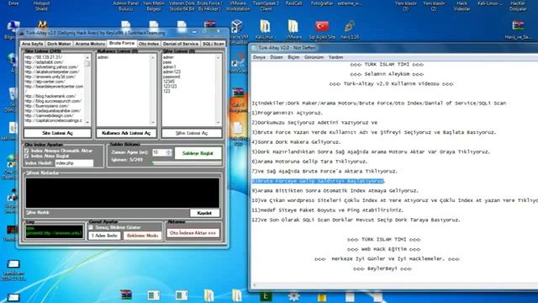Click the highlighted step 8 line in Notepad
Viewport: 538px width, 303px height.
click(x=318, y=181)
